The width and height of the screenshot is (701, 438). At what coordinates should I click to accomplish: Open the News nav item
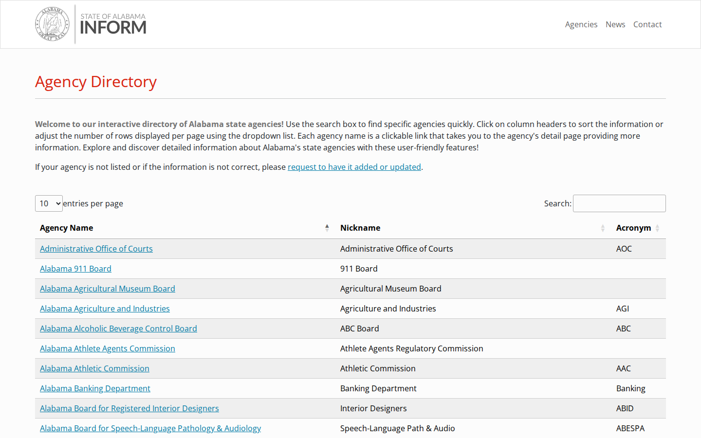[615, 24]
